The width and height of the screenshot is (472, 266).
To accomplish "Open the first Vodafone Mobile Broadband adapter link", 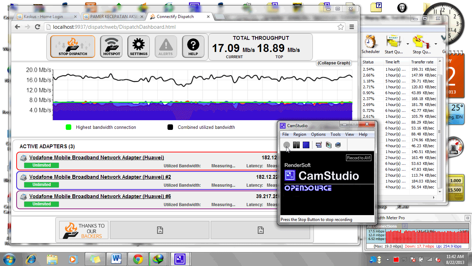I will (x=97, y=158).
